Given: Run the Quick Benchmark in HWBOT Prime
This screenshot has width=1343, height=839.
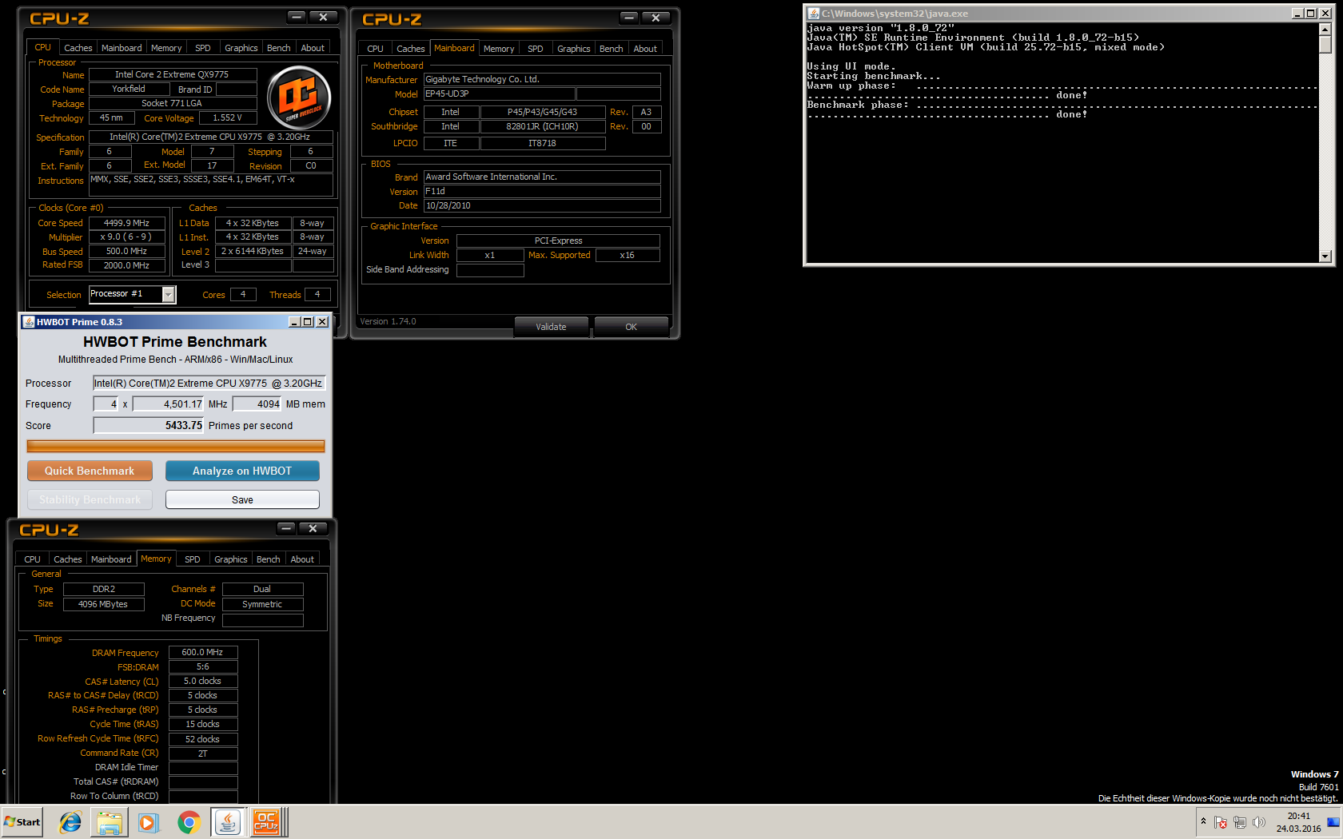Looking at the screenshot, I should click(x=90, y=471).
